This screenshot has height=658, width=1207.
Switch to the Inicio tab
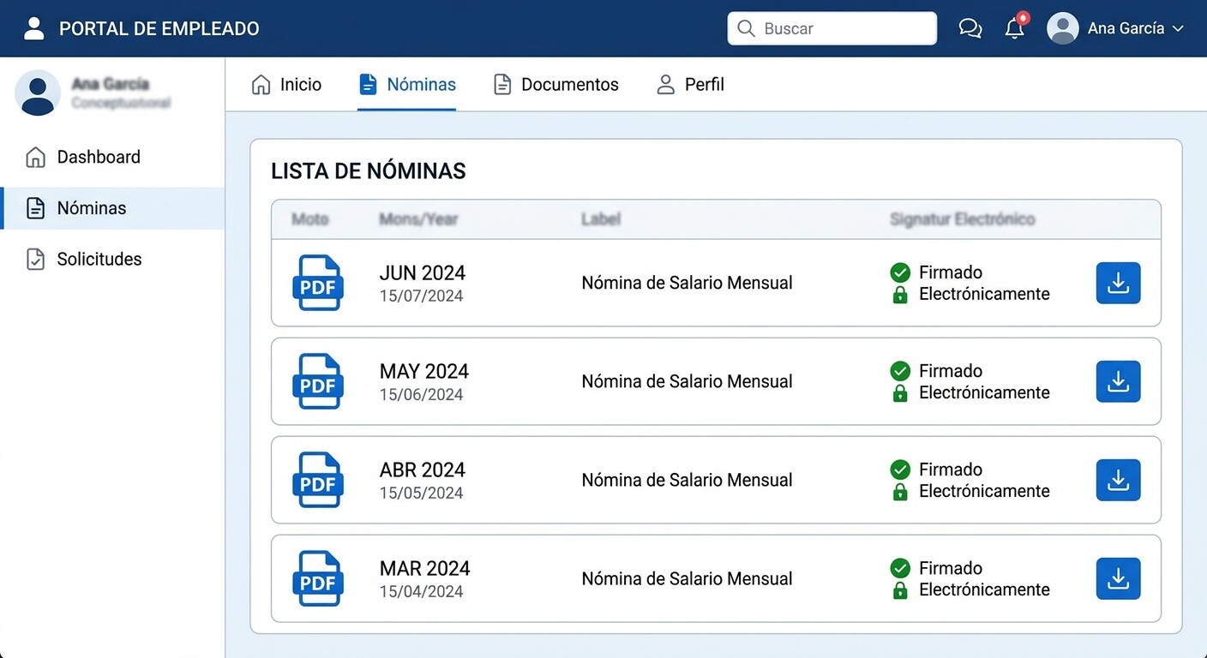pyautogui.click(x=286, y=84)
